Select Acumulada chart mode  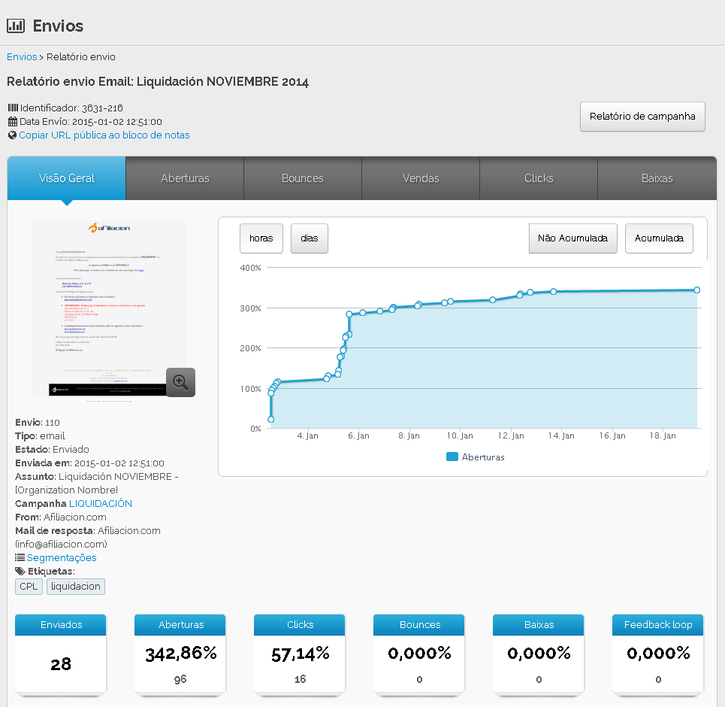[x=659, y=238]
